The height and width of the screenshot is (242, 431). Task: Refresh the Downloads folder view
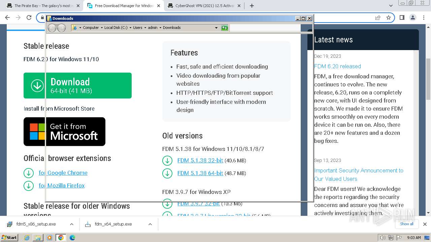(225, 28)
